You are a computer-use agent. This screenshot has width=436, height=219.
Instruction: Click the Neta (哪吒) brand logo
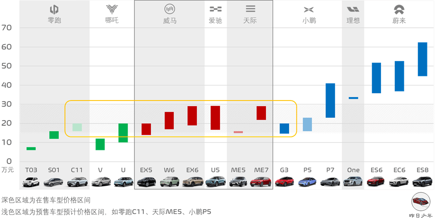click(x=112, y=9)
